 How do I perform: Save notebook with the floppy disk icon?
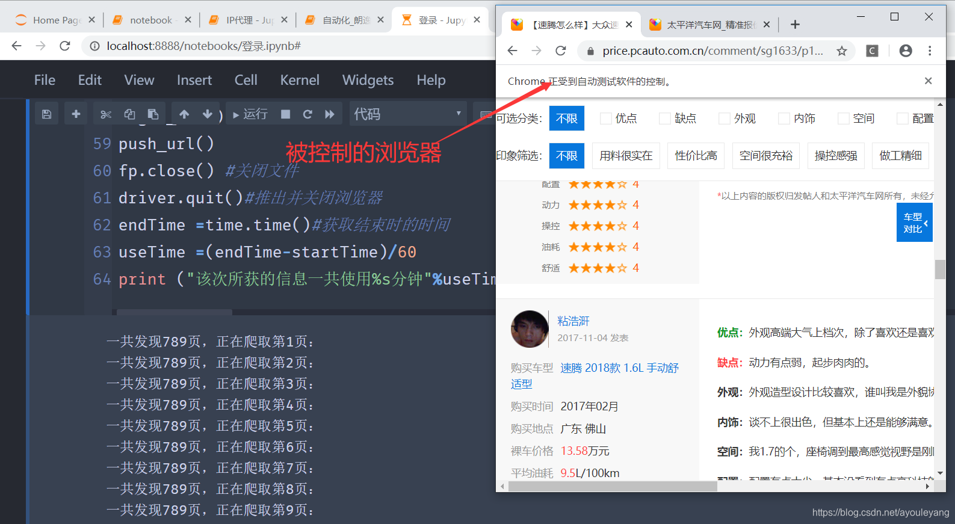(47, 114)
